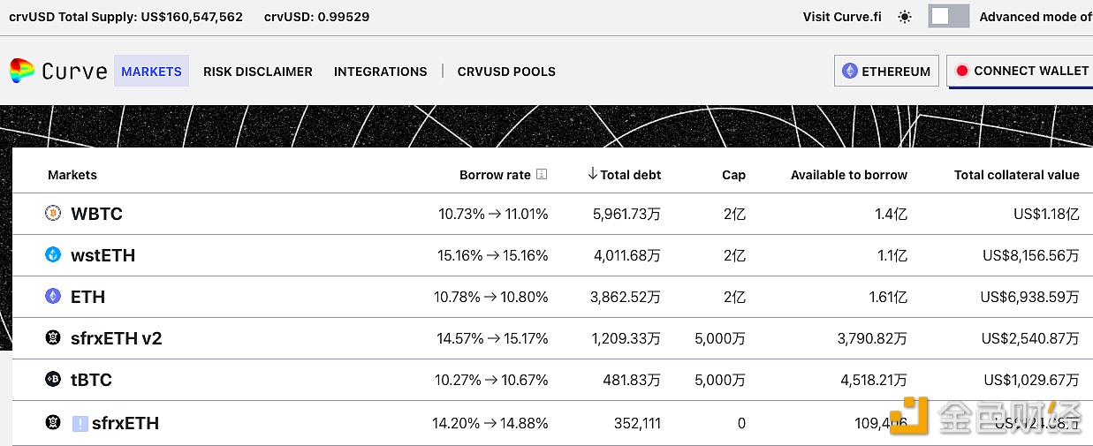This screenshot has height=446, width=1093.
Task: Open Visit Curve.fi link
Action: tap(843, 17)
